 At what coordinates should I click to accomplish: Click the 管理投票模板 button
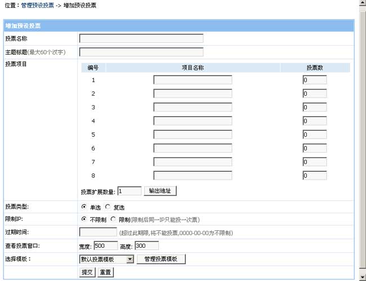pos(161,259)
